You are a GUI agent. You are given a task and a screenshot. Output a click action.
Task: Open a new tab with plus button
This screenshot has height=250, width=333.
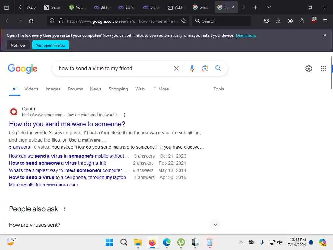(x=256, y=7)
